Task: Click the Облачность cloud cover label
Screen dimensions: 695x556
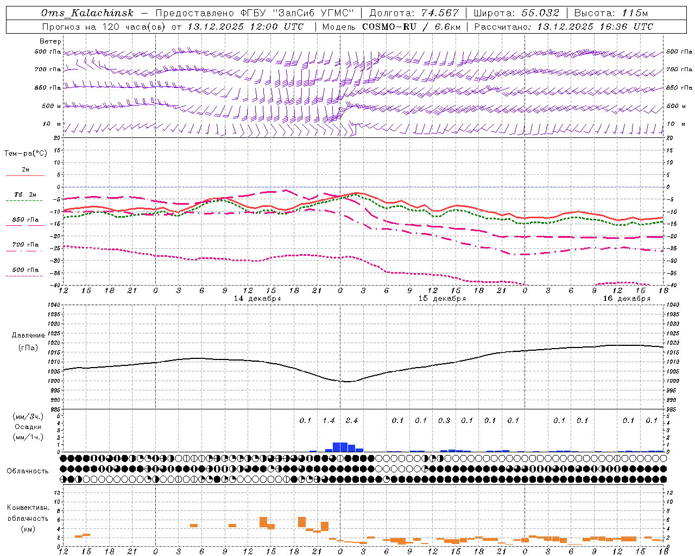Action: pos(28,471)
